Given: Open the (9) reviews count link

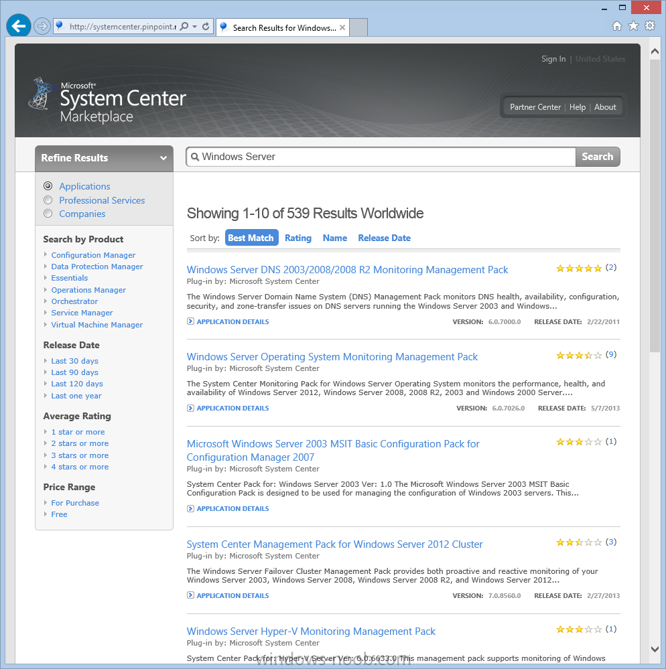Looking at the screenshot, I should [x=611, y=354].
